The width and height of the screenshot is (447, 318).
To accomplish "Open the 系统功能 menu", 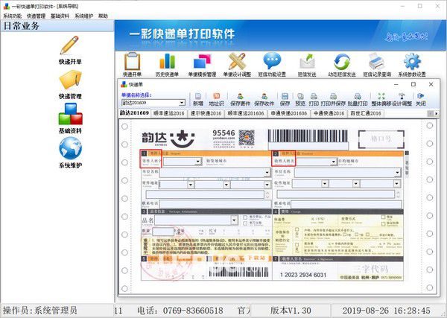I will coord(12,16).
